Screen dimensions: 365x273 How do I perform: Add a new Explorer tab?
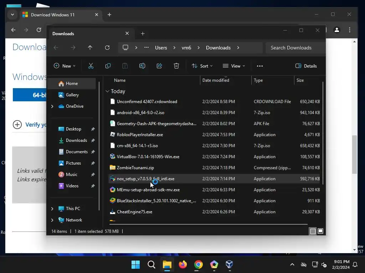[143, 34]
